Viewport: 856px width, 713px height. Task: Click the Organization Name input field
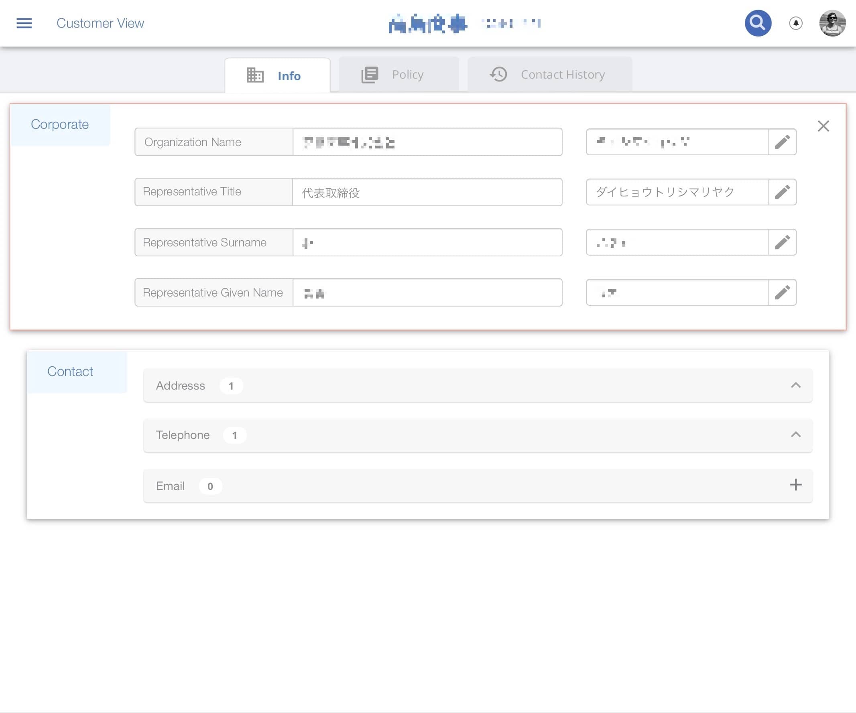427,142
